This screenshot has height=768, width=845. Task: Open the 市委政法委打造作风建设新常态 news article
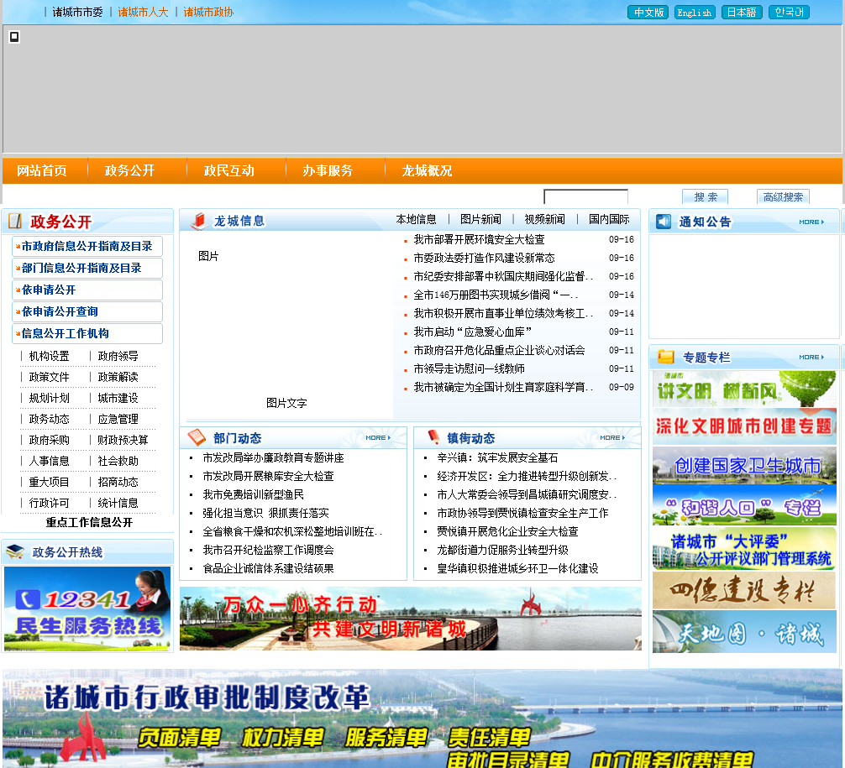click(x=484, y=258)
